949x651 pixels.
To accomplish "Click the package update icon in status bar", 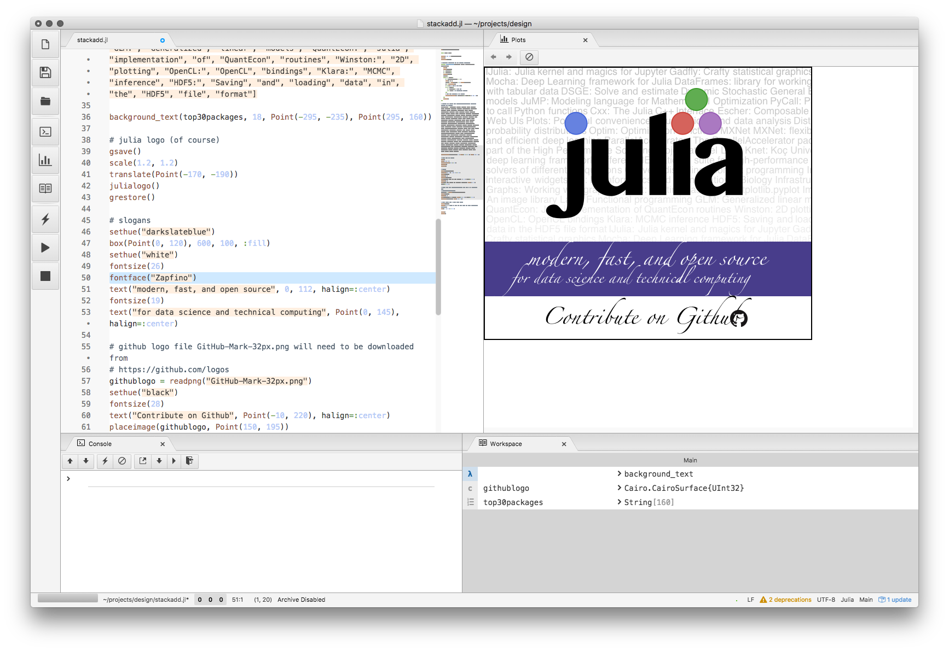I will tap(882, 600).
